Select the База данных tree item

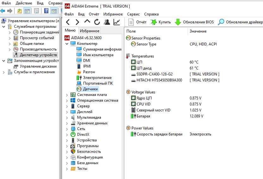(x=88, y=163)
